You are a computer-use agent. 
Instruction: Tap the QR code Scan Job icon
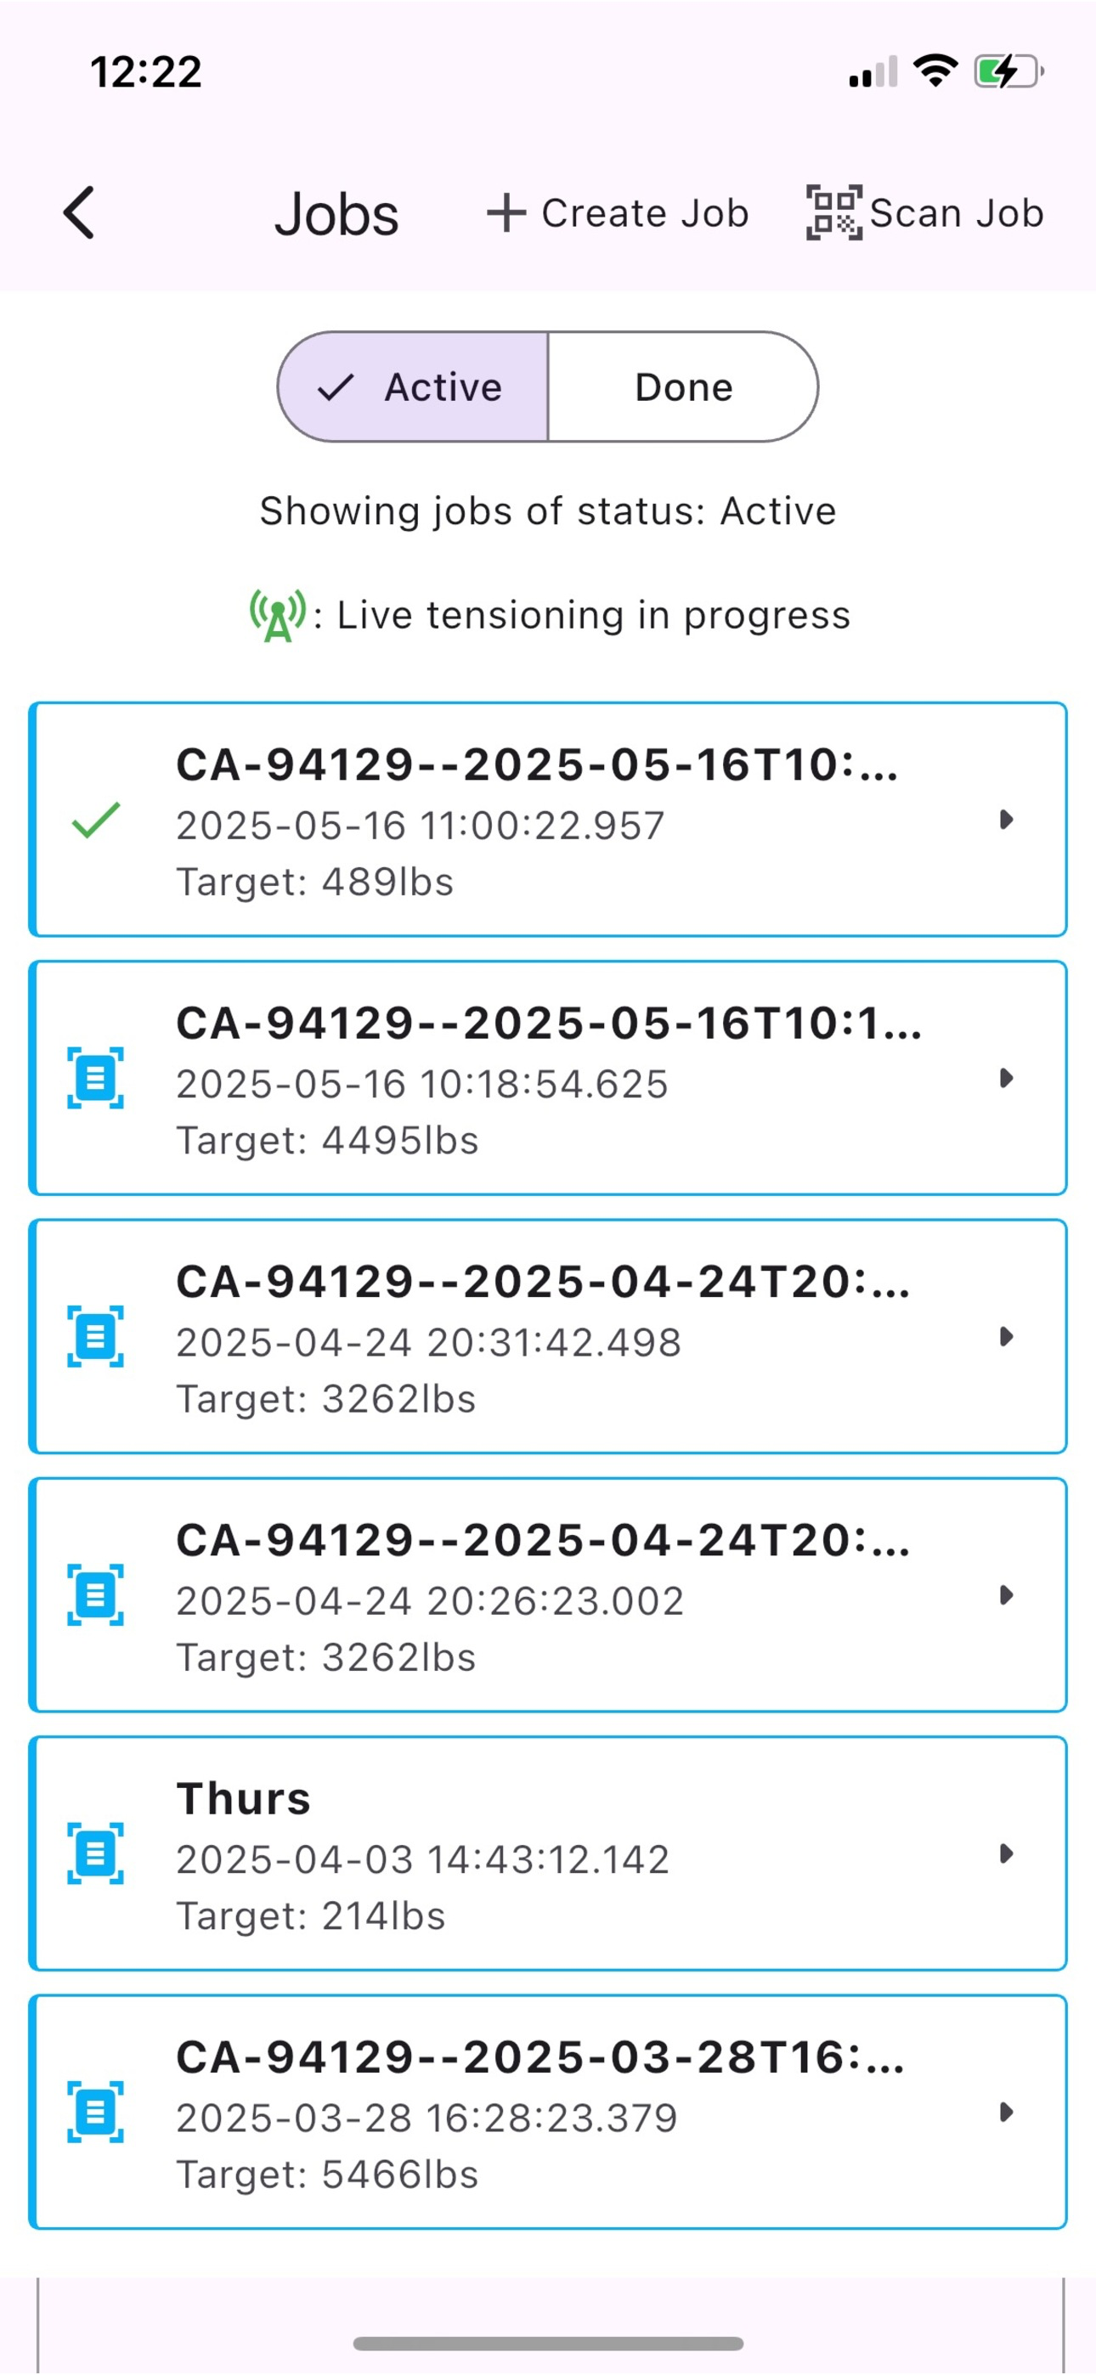[x=834, y=213]
